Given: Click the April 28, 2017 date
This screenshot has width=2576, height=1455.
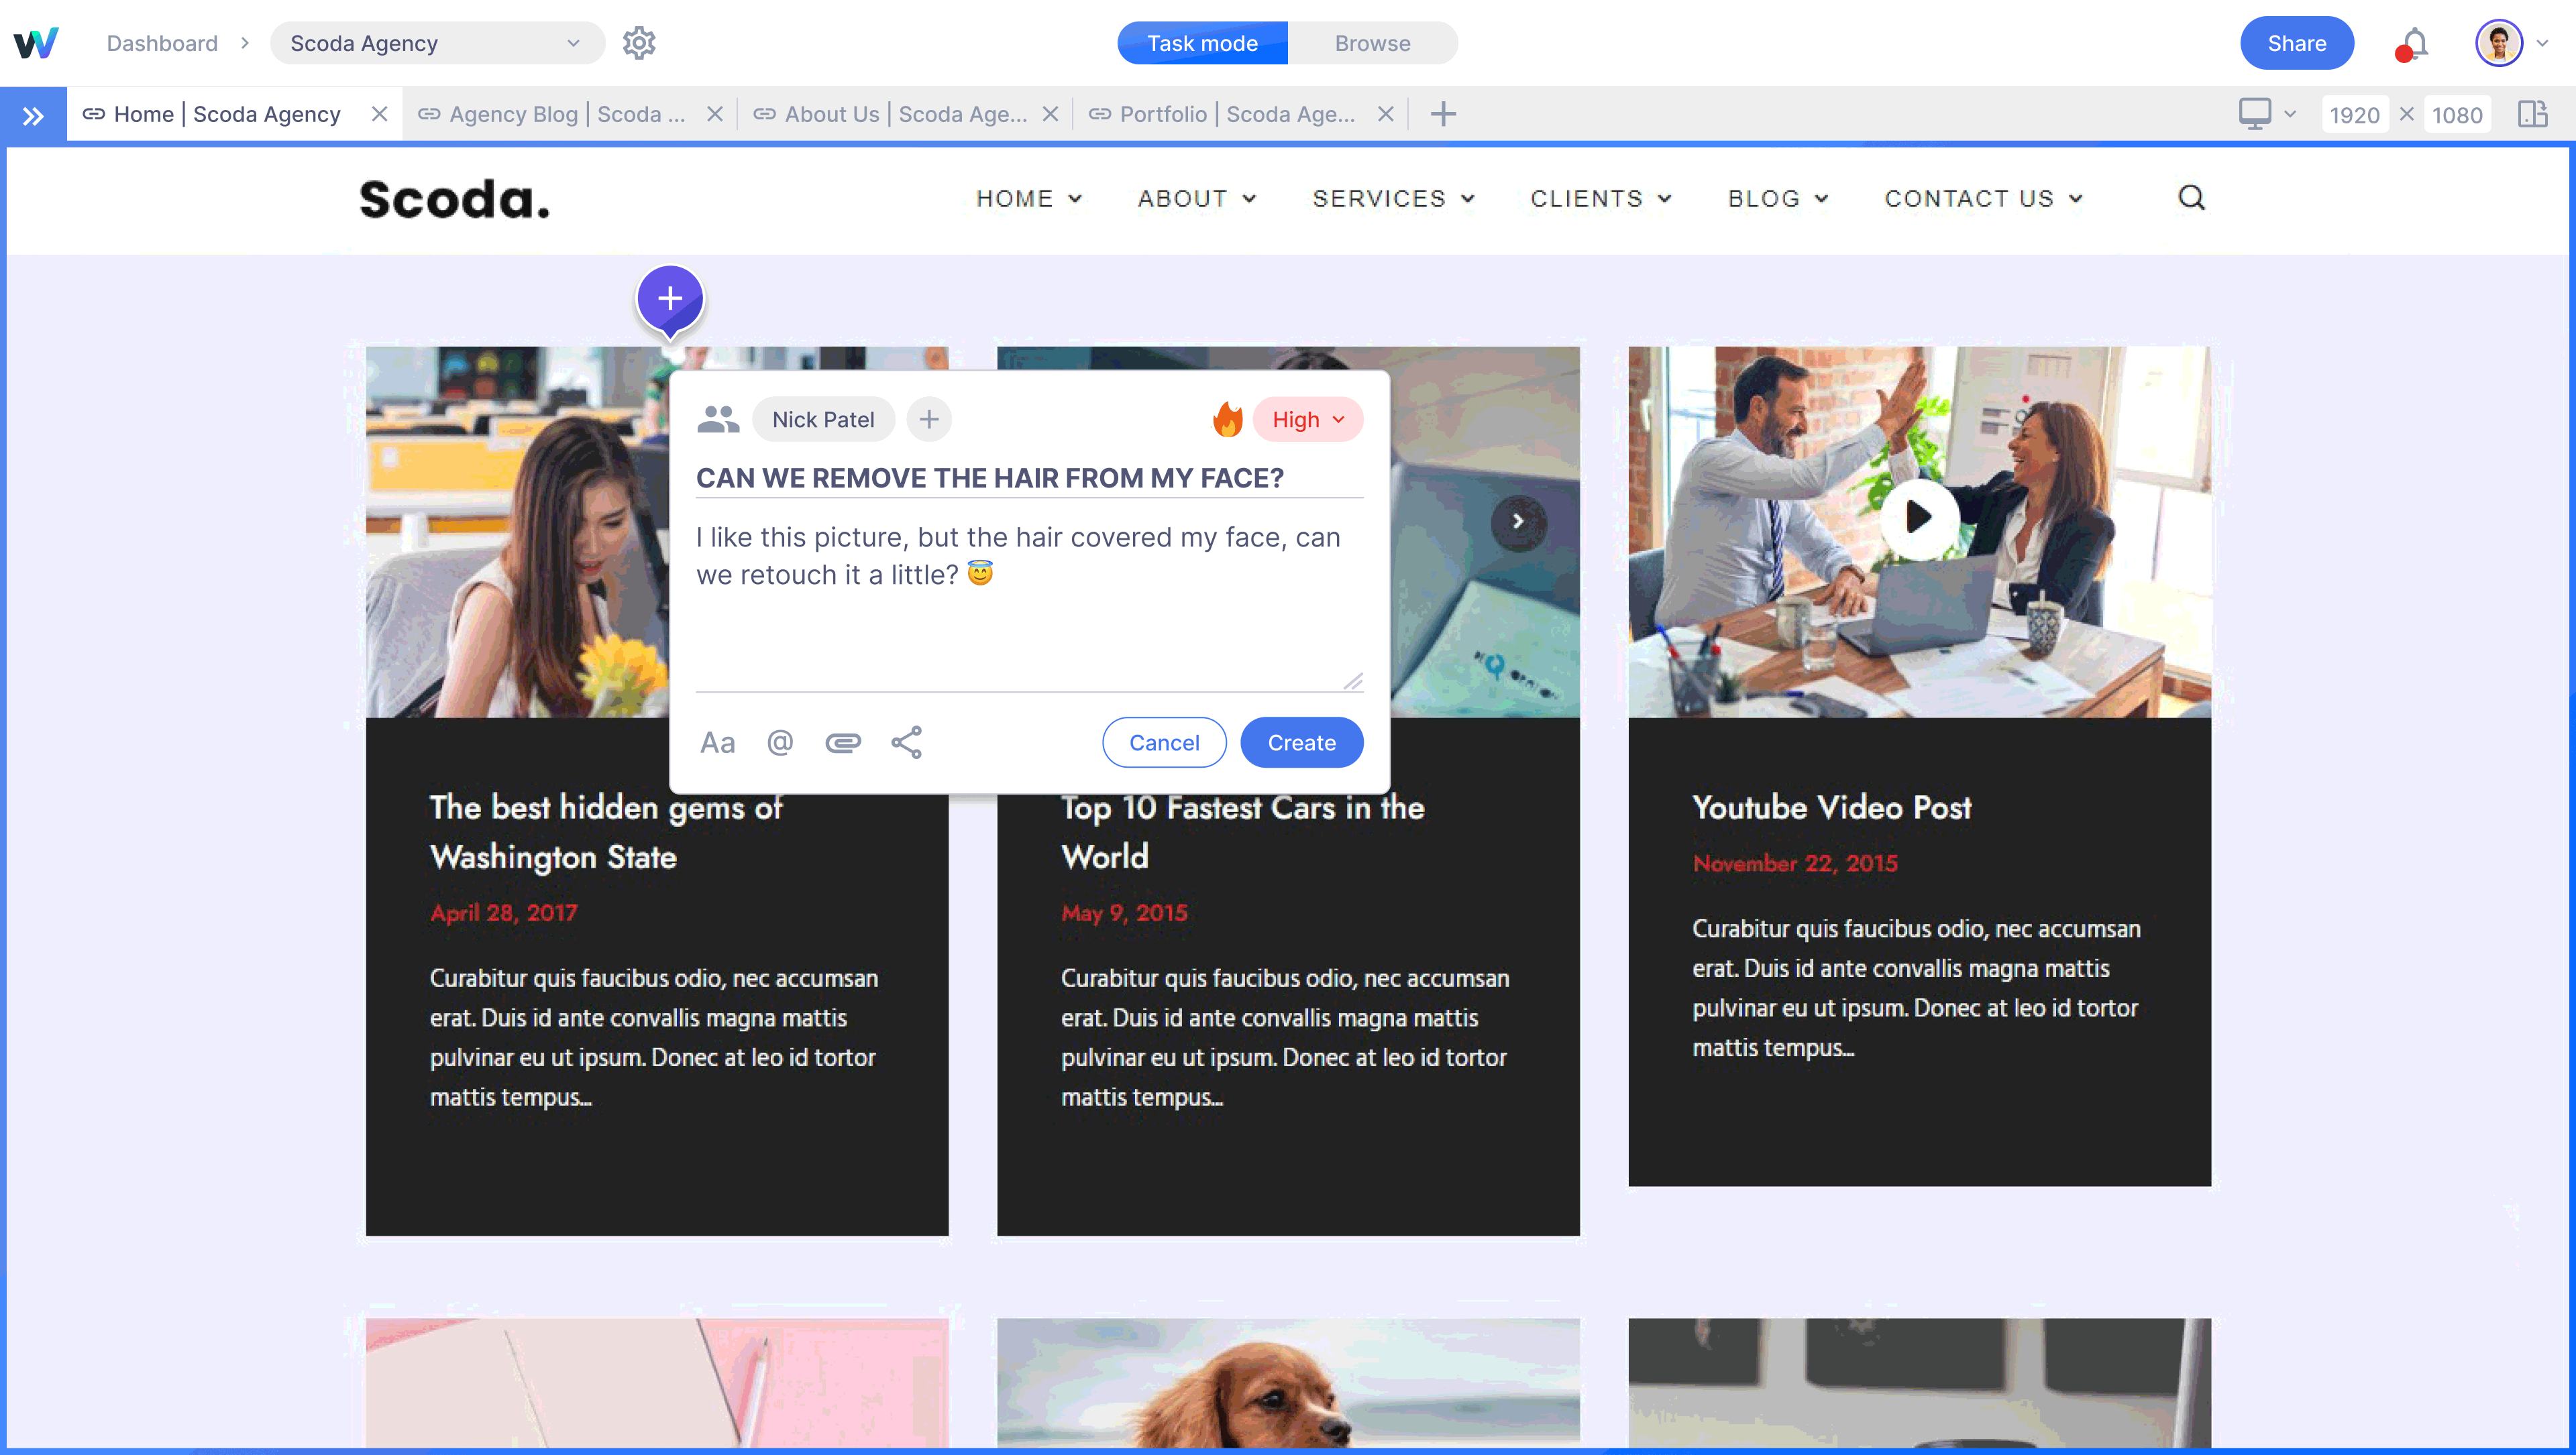Looking at the screenshot, I should pyautogui.click(x=503, y=913).
